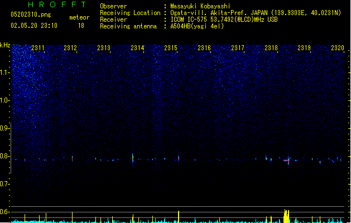Click the meteor count value 18
This screenshot has width=351, height=223.
coord(81,26)
